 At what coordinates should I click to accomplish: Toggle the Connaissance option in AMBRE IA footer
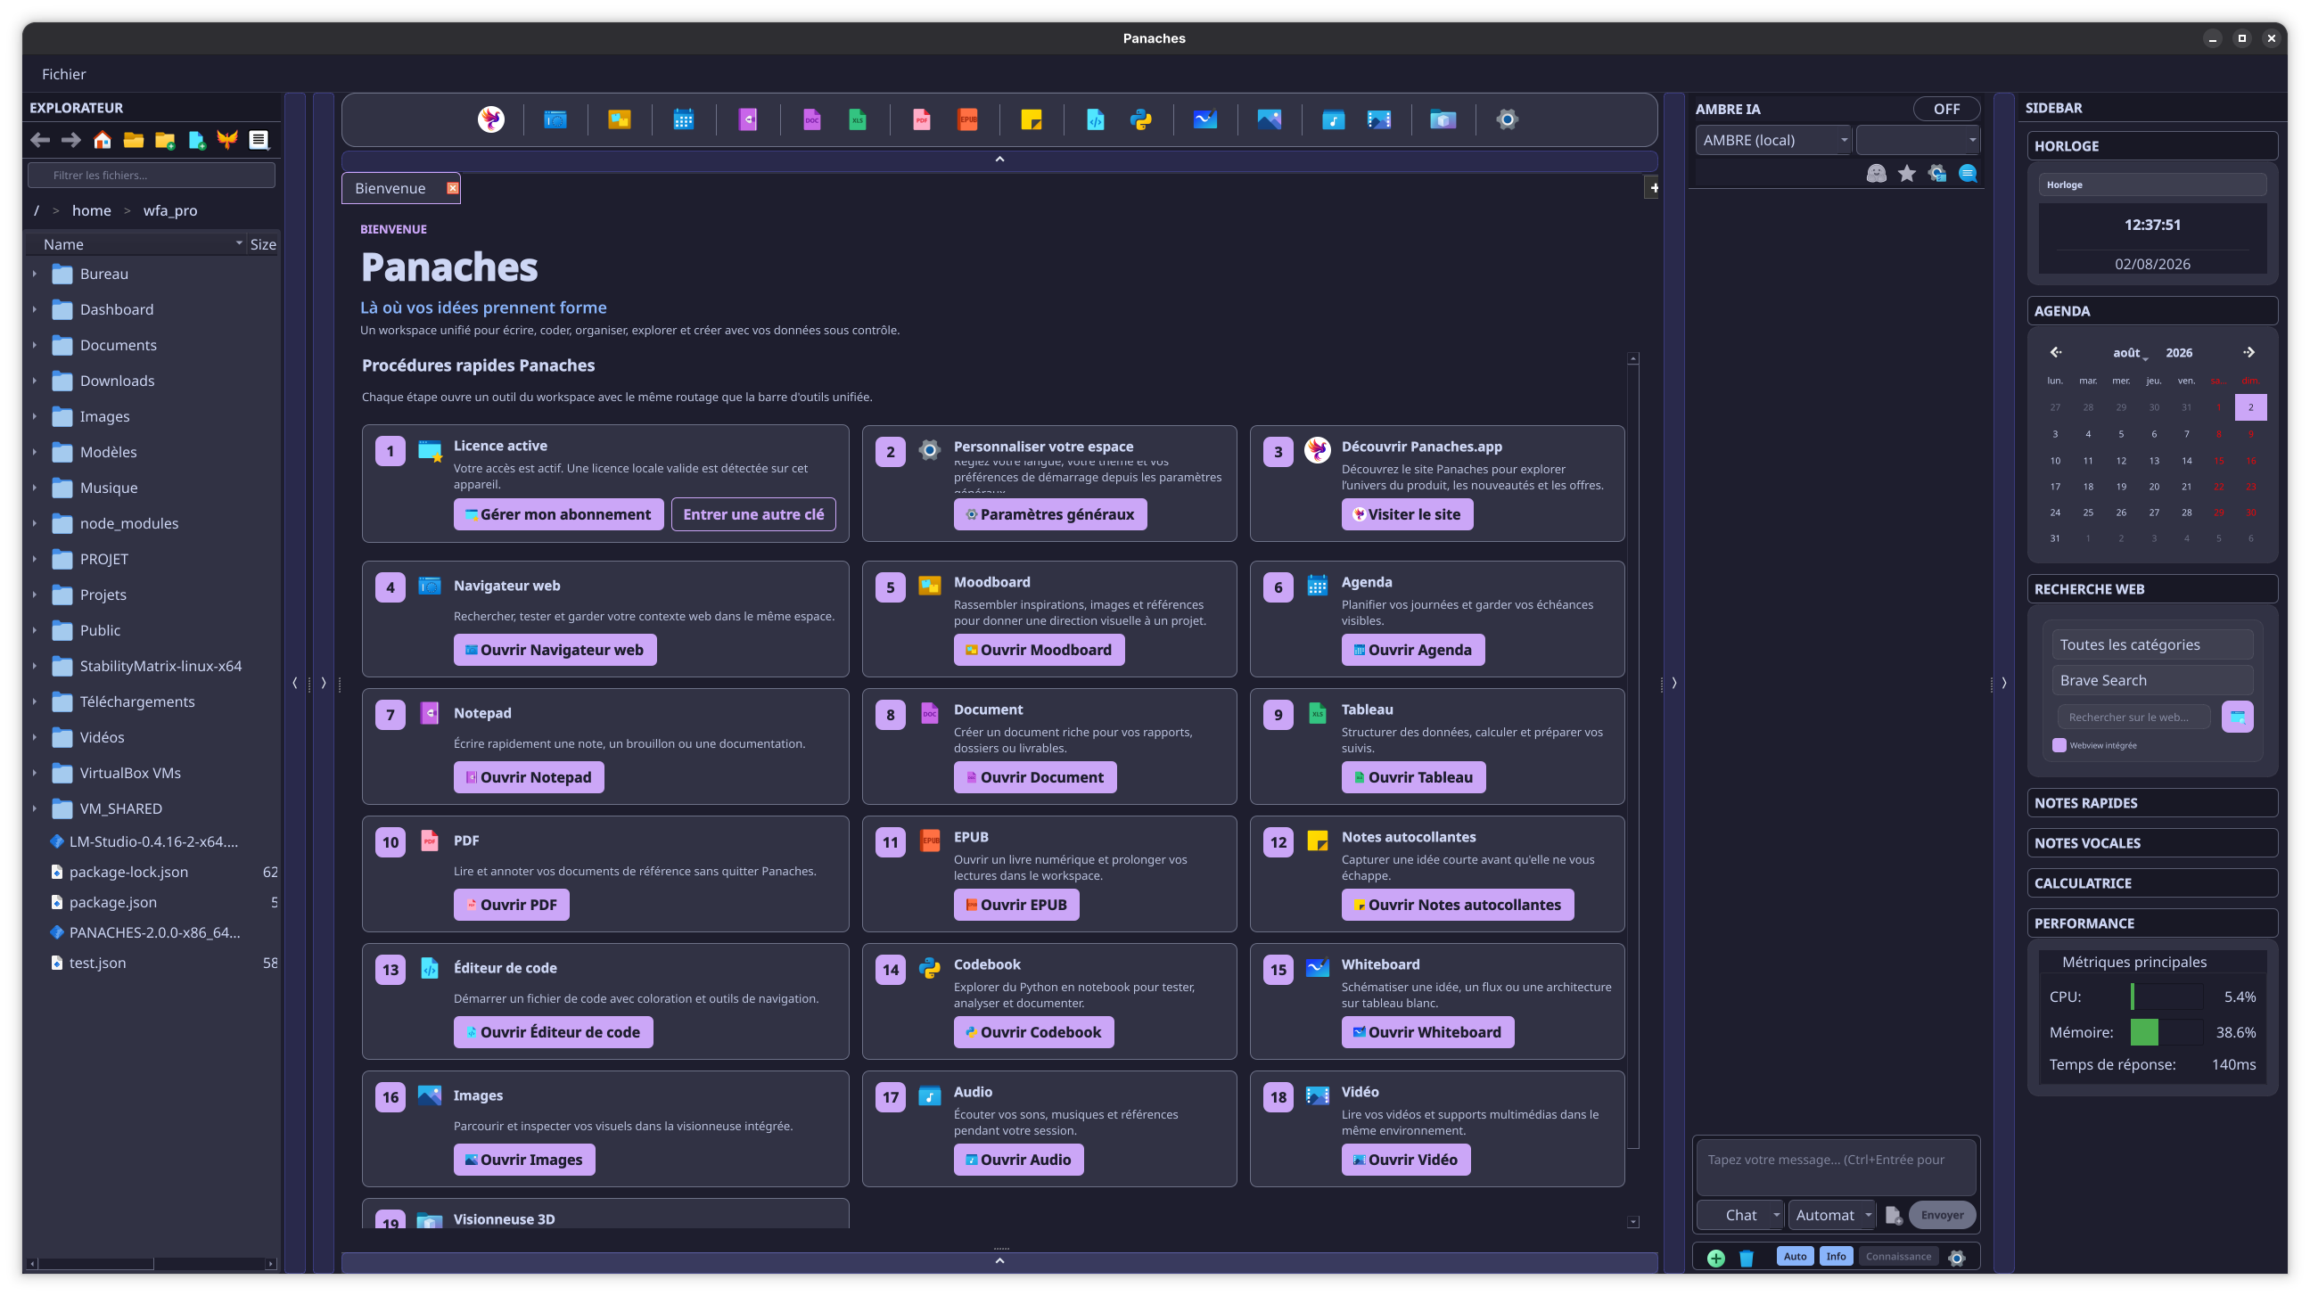[x=1898, y=1257]
